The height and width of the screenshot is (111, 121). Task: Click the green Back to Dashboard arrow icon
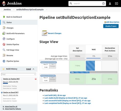[4, 17]
